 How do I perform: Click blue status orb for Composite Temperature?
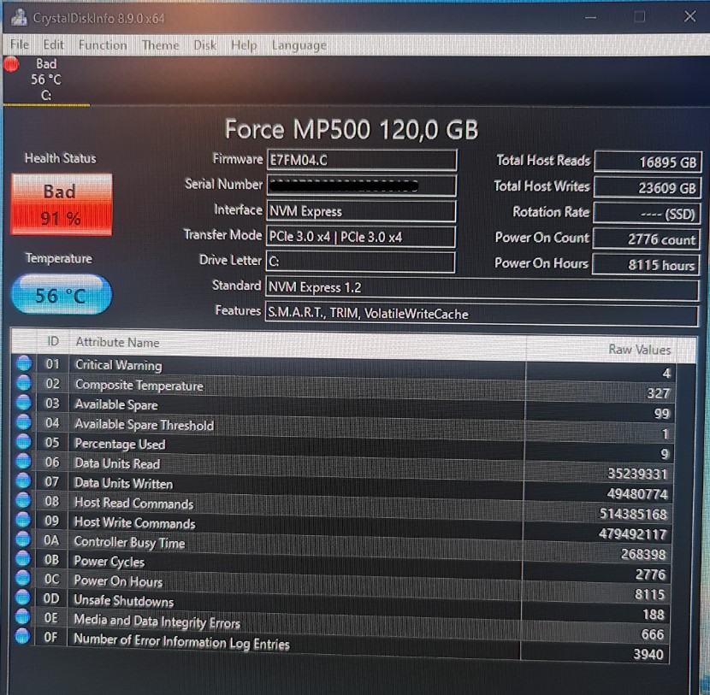(24, 383)
